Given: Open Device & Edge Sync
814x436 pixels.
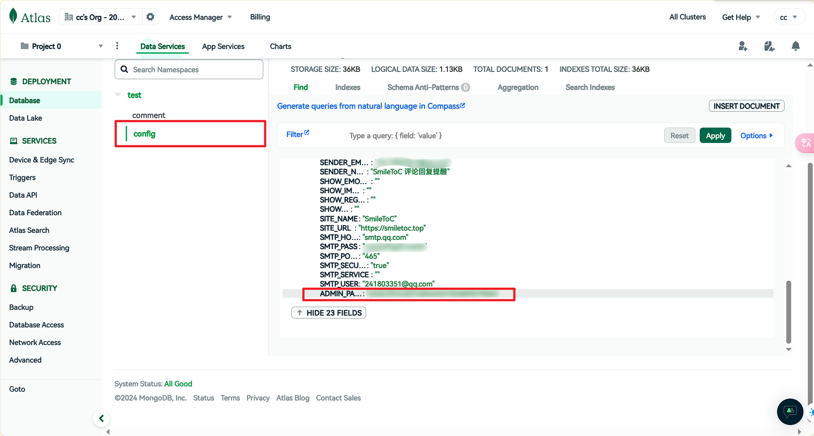Looking at the screenshot, I should point(42,160).
